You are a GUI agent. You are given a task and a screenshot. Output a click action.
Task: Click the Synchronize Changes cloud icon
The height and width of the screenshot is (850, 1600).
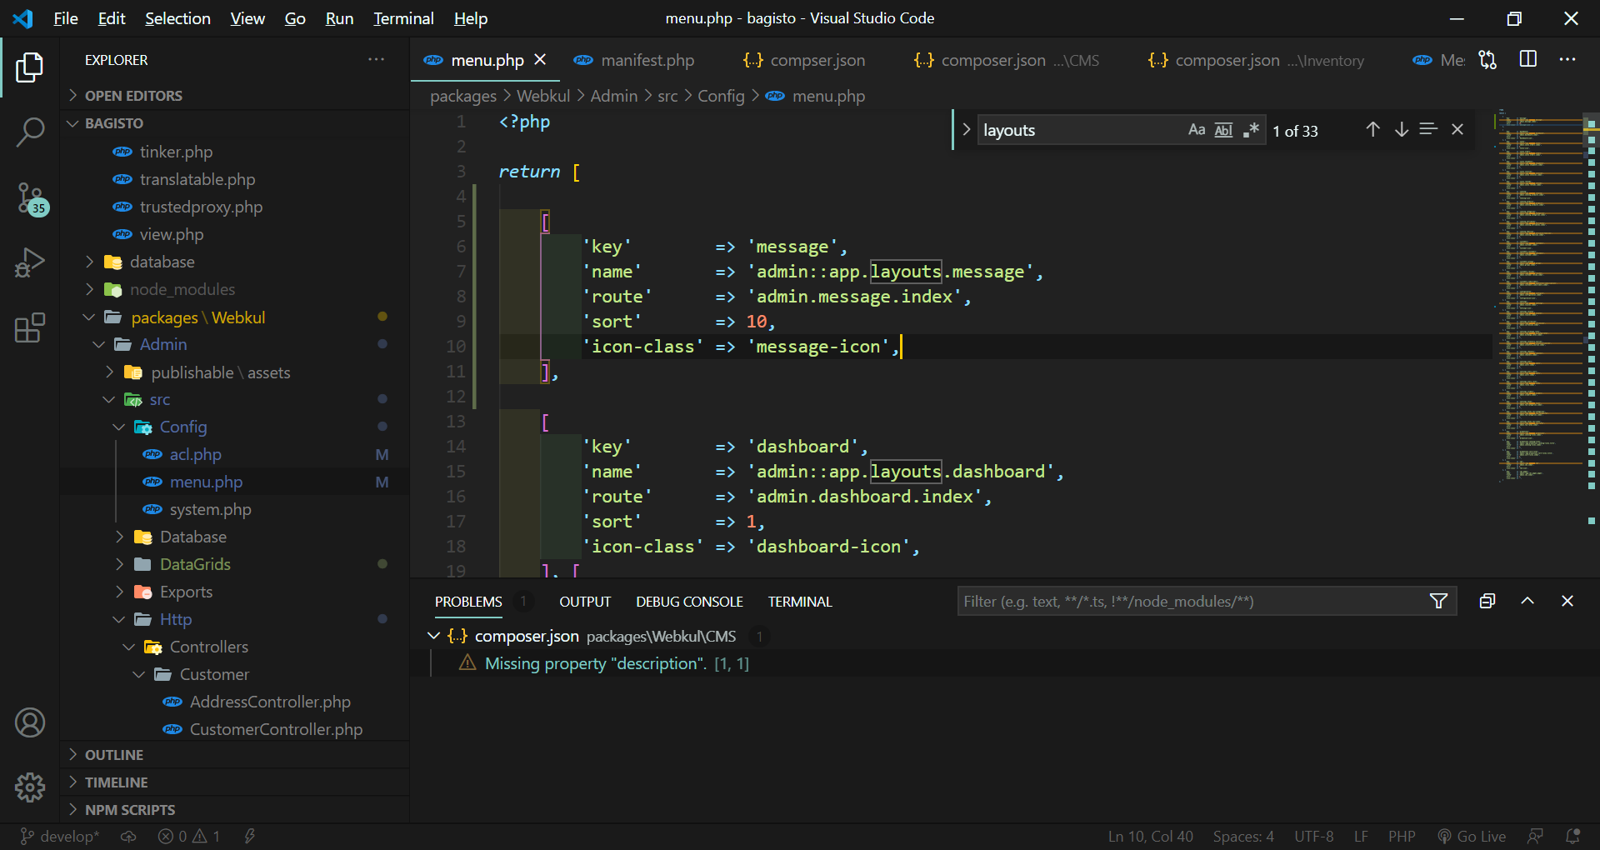(128, 837)
